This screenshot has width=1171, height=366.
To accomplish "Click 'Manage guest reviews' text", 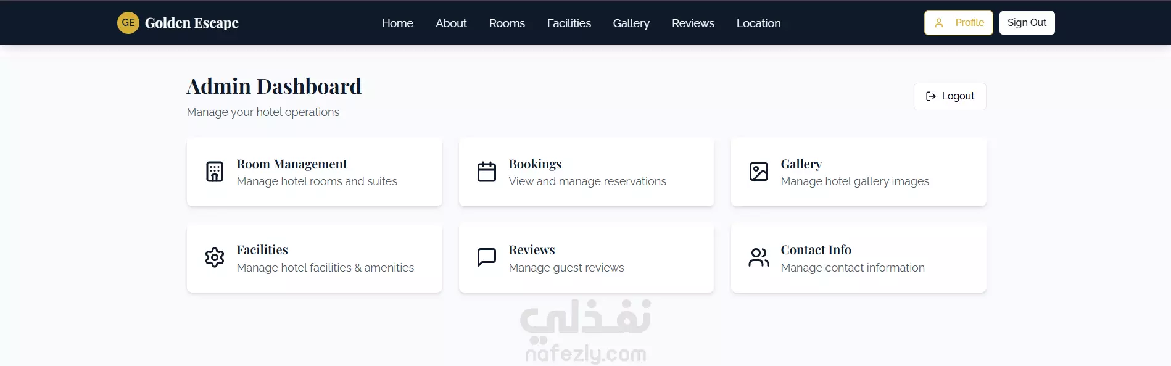I will (566, 268).
